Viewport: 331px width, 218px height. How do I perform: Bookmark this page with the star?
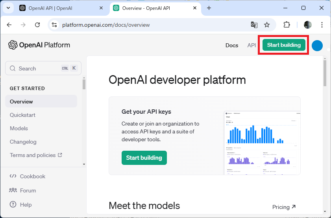coord(267,25)
